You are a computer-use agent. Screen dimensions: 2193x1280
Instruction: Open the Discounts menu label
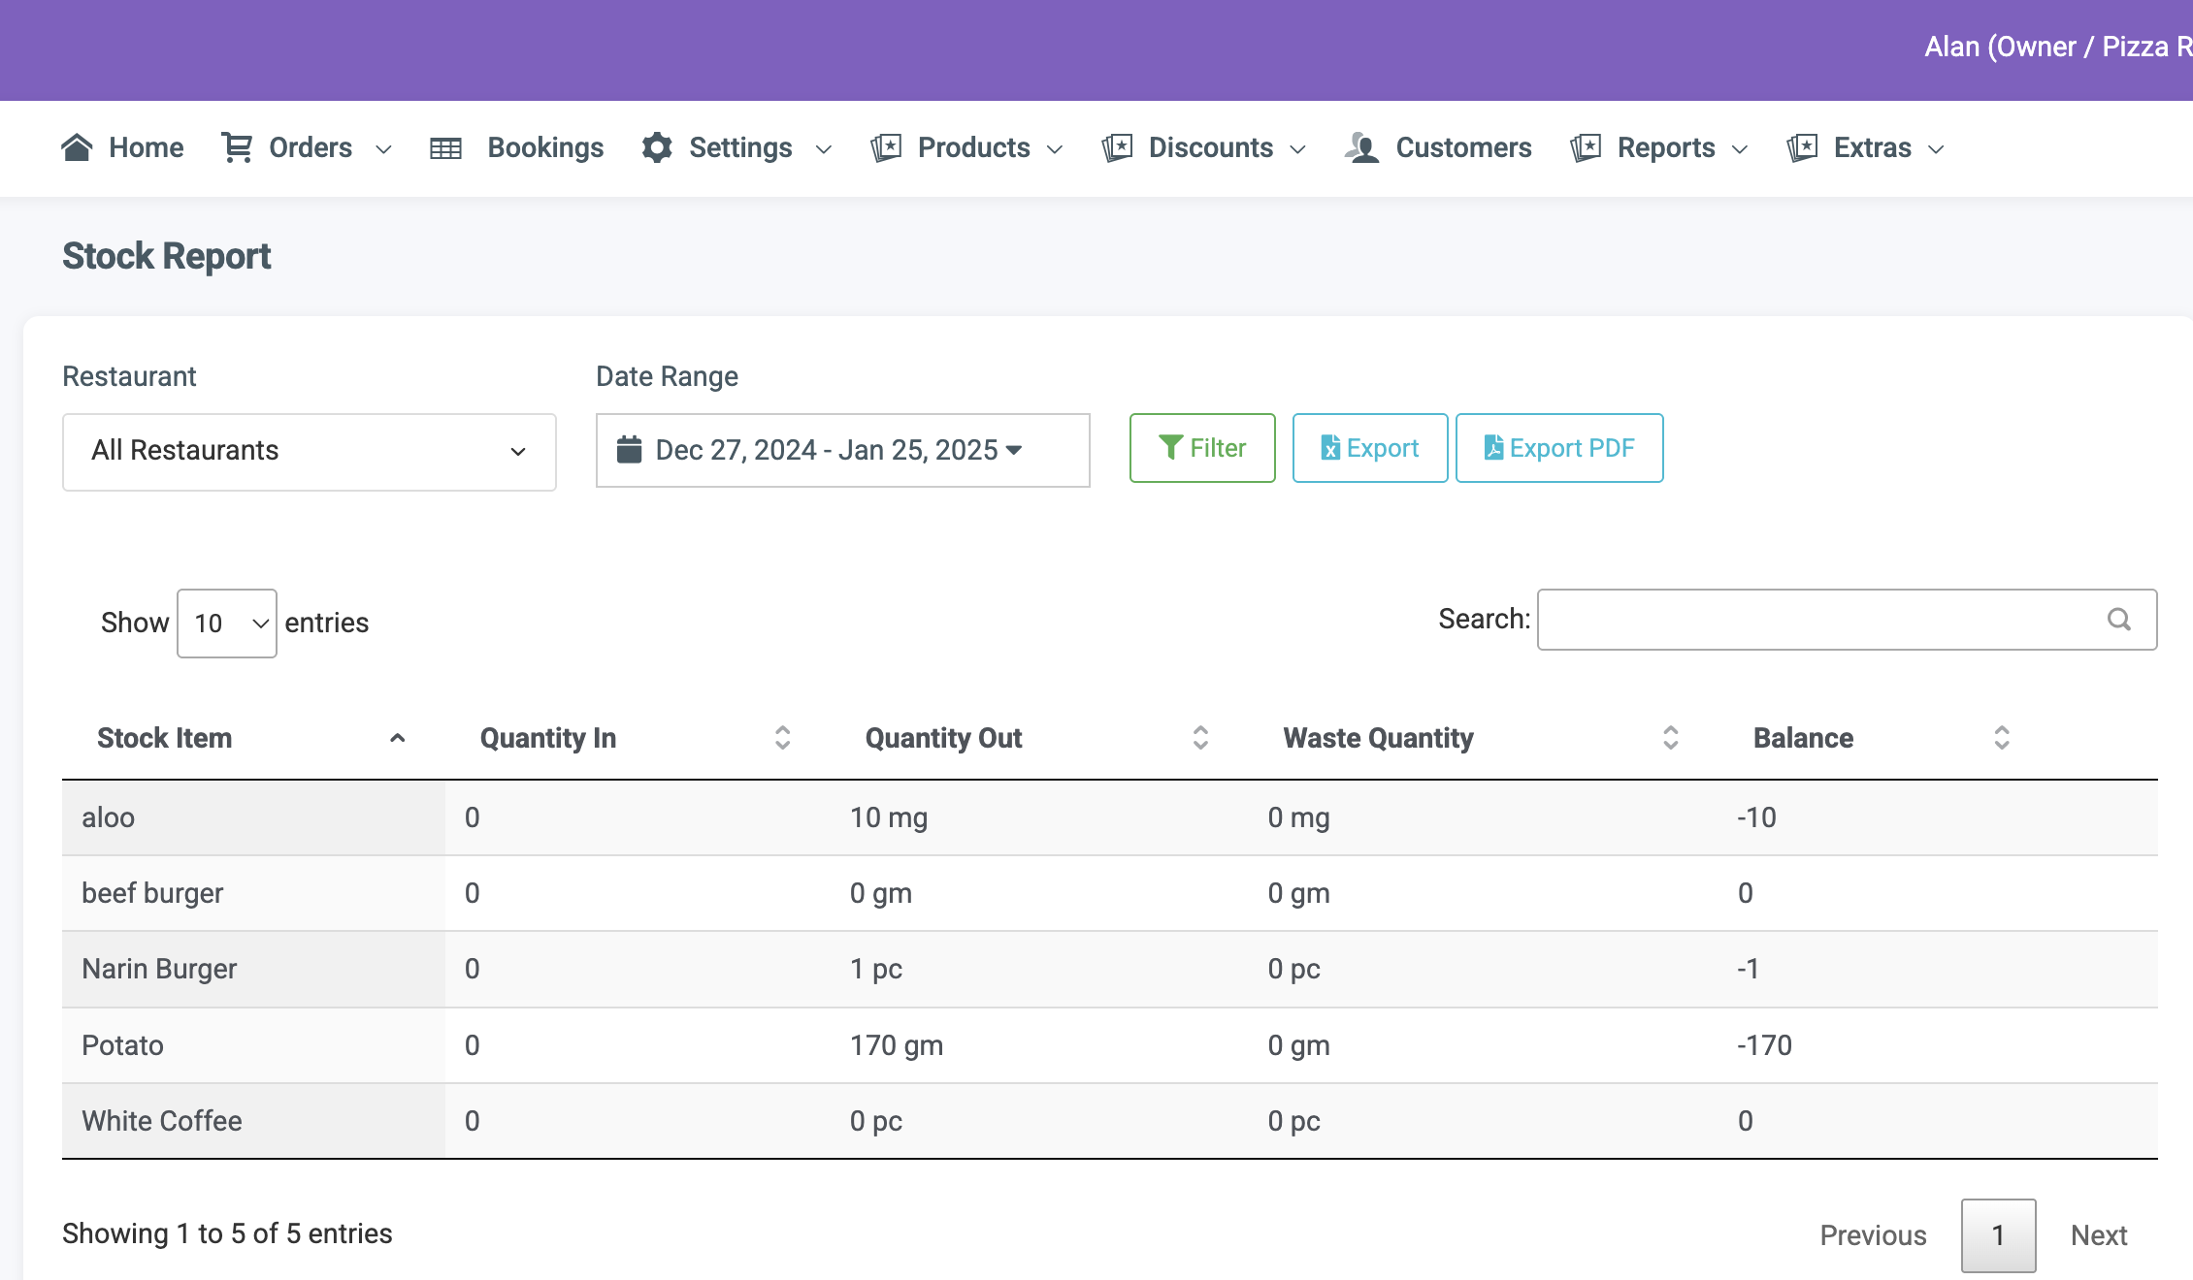(x=1211, y=147)
